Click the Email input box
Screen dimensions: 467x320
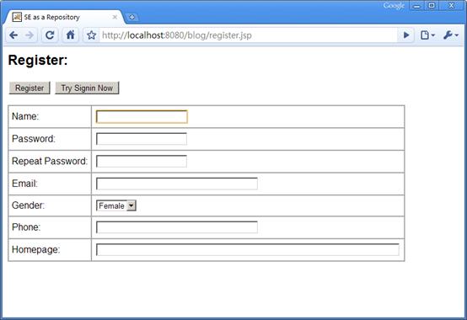coord(177,184)
